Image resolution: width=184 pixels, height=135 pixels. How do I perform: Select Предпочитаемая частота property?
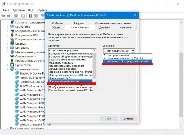[70, 81]
